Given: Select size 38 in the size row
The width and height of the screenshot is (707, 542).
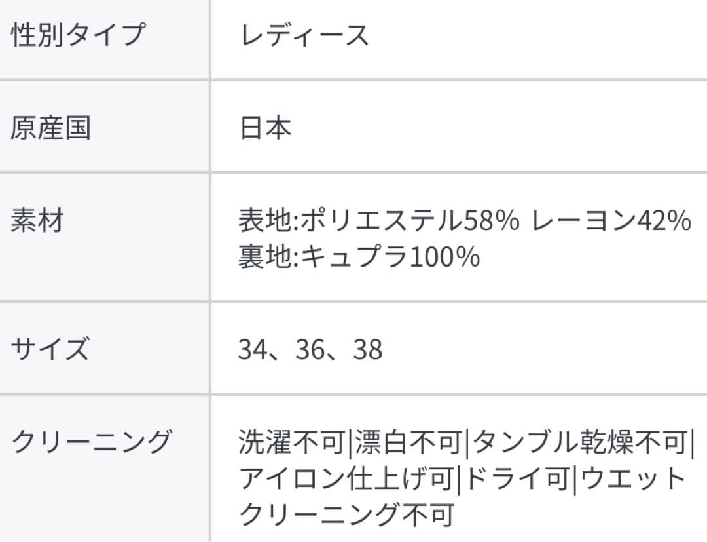Looking at the screenshot, I should [367, 350].
